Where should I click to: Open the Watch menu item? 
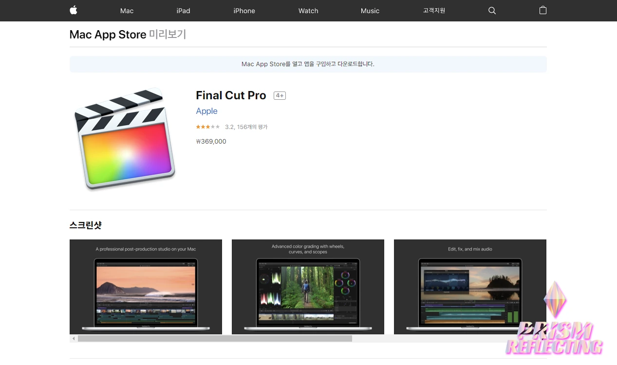pyautogui.click(x=308, y=11)
